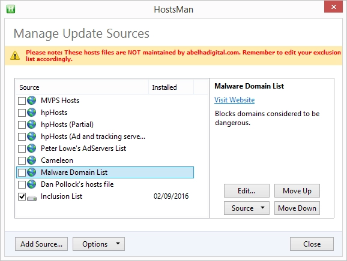The height and width of the screenshot is (261, 347).
Task: Click the Move Down button
Action: [297, 208]
